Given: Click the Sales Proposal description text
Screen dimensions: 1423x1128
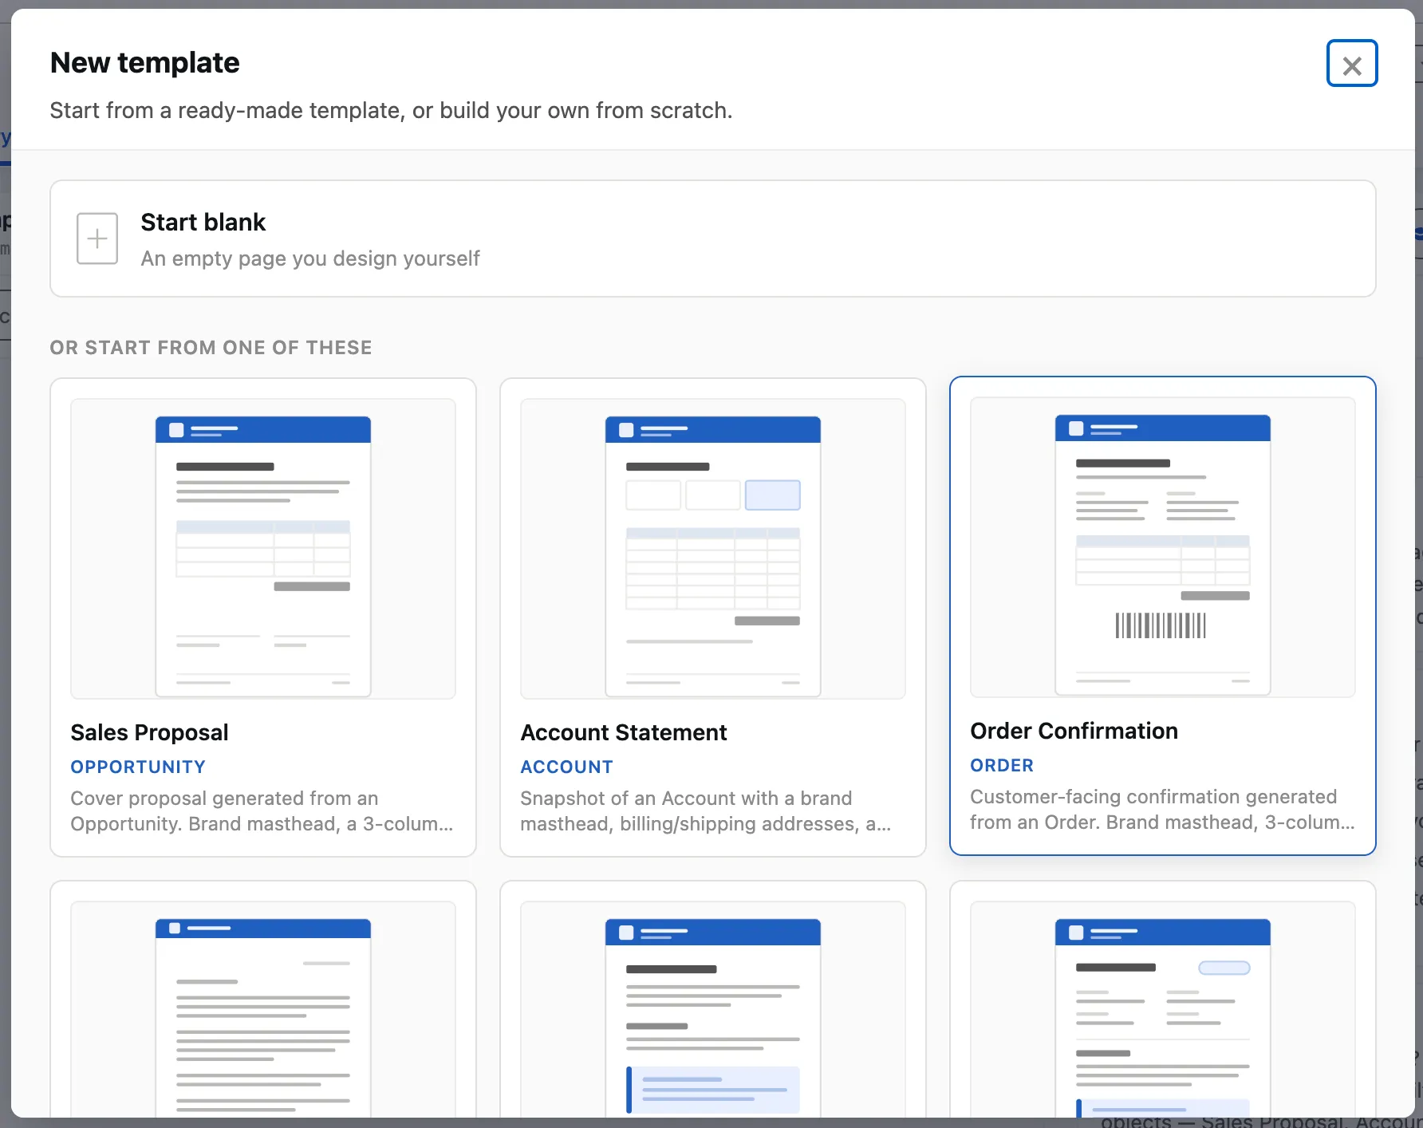Looking at the screenshot, I should [262, 811].
